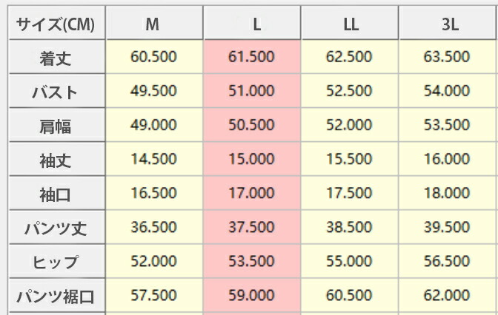The height and width of the screenshot is (315, 498).
Task: Click the 15.500 袖丈 value in LL
Action: [350, 159]
